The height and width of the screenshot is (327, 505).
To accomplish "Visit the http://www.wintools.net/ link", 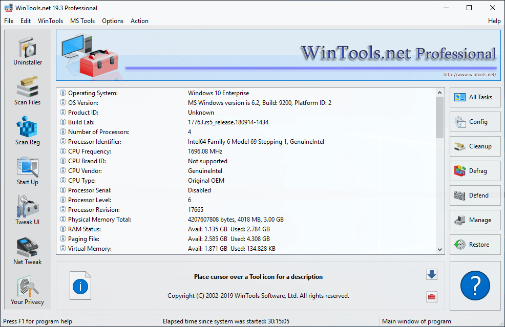I will [470, 75].
